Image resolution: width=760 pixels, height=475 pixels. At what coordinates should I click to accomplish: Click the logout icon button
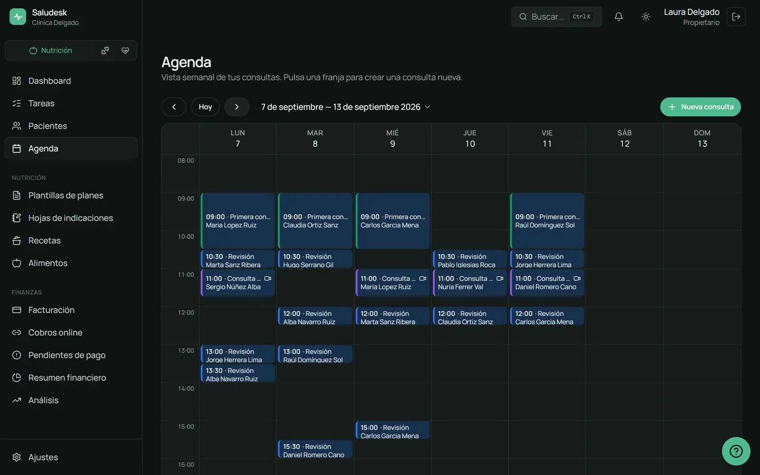736,17
